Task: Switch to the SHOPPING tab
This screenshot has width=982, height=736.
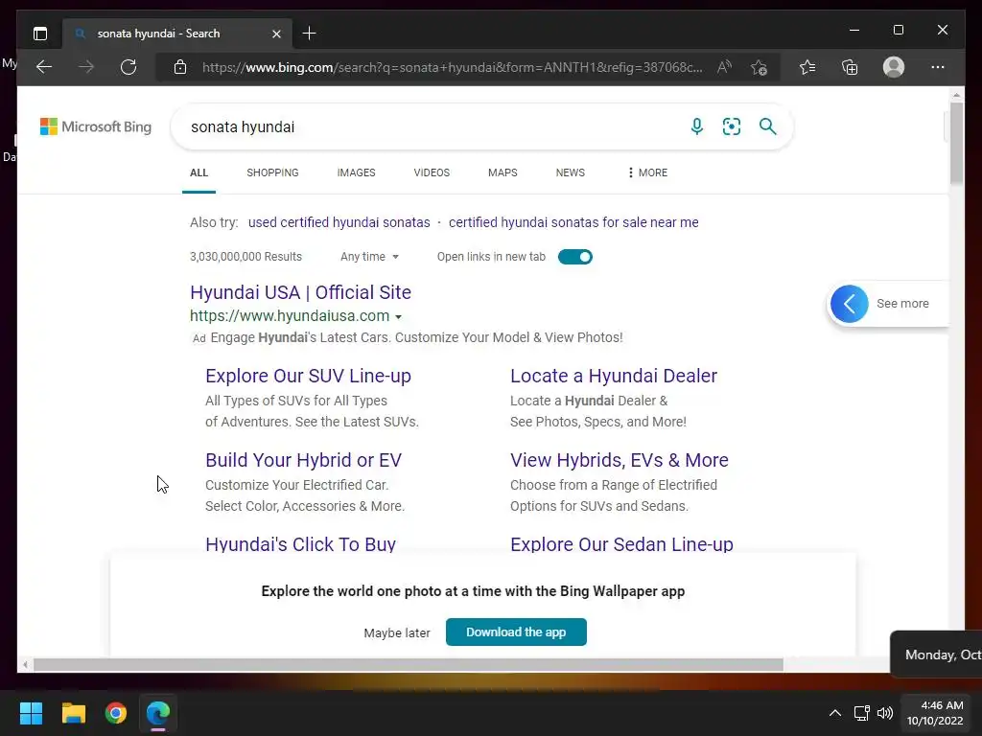Action: point(272,172)
